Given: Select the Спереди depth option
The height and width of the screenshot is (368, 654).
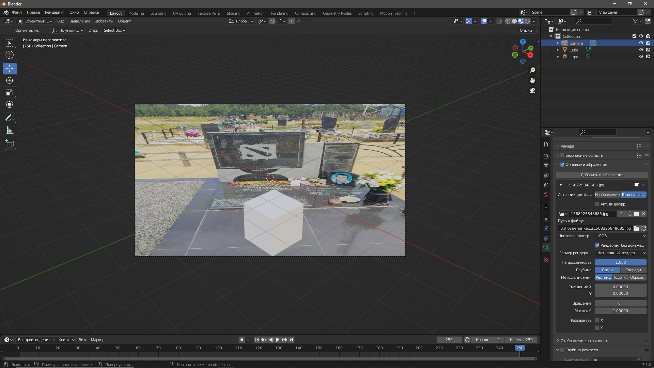Looking at the screenshot, I should coord(633,270).
